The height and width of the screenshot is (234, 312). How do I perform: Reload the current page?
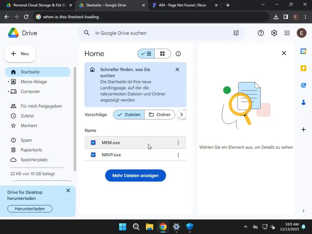26,17
